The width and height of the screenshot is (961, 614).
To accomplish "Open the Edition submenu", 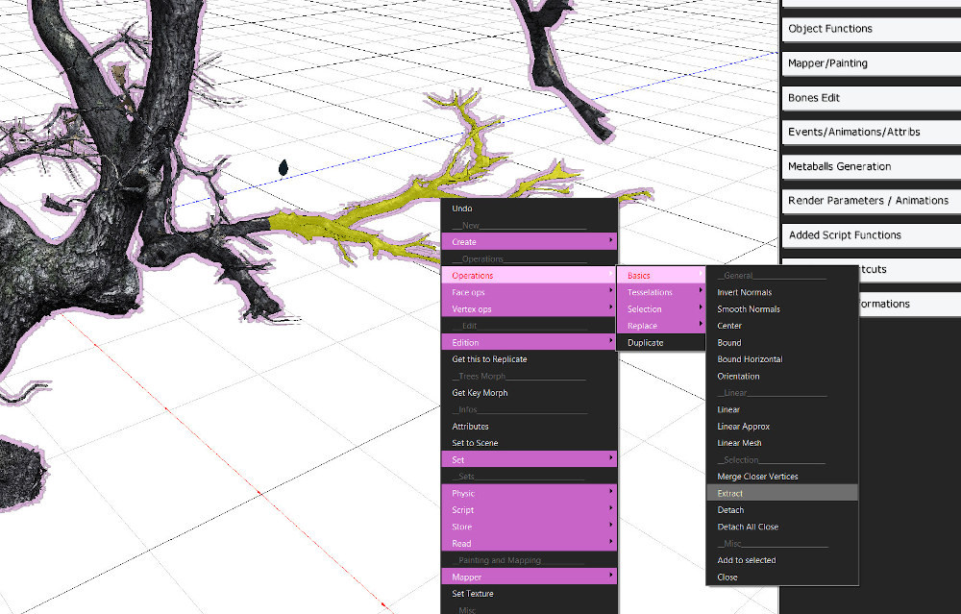I will (x=529, y=342).
